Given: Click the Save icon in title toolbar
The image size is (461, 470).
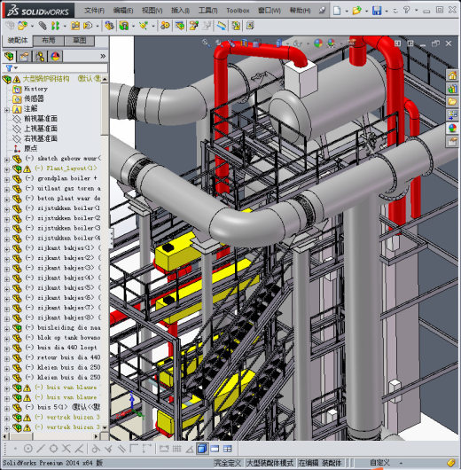Looking at the screenshot, I should (x=377, y=11).
